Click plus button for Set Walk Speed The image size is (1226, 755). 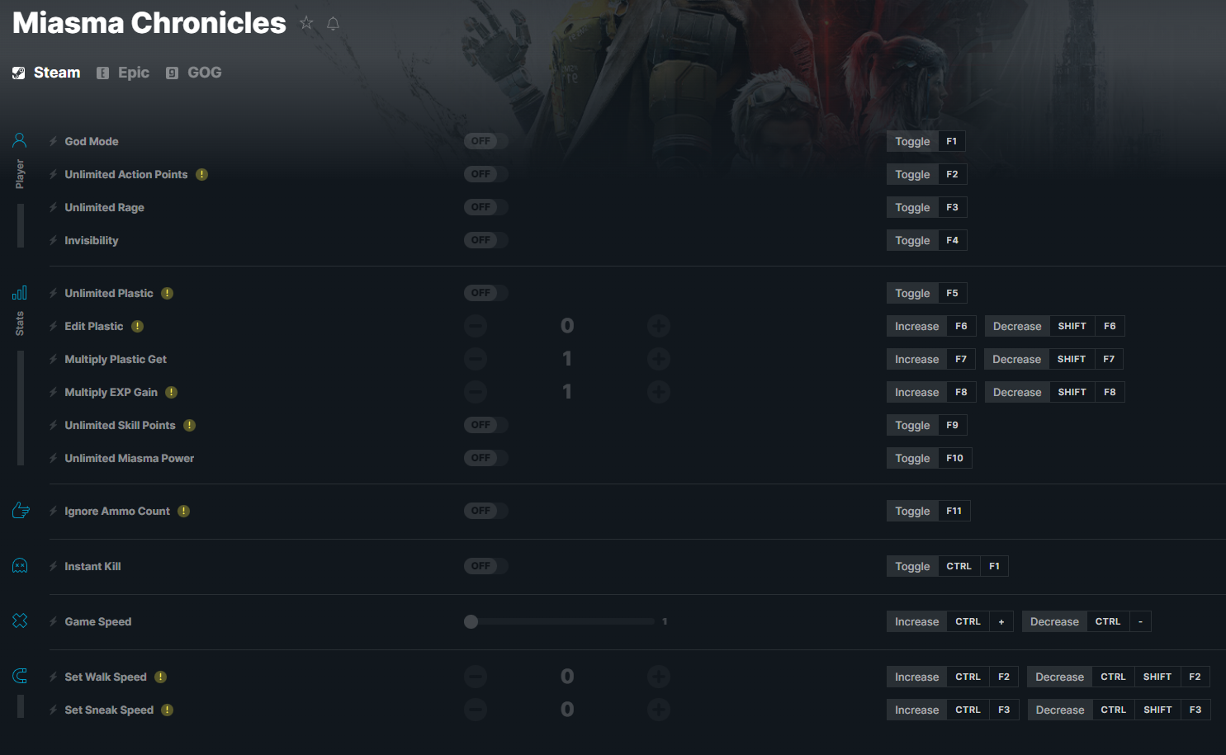point(658,677)
